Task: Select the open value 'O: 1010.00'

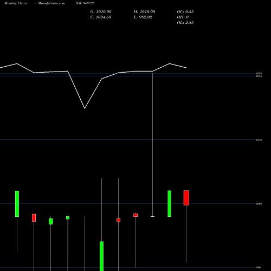Action: pos(101,12)
